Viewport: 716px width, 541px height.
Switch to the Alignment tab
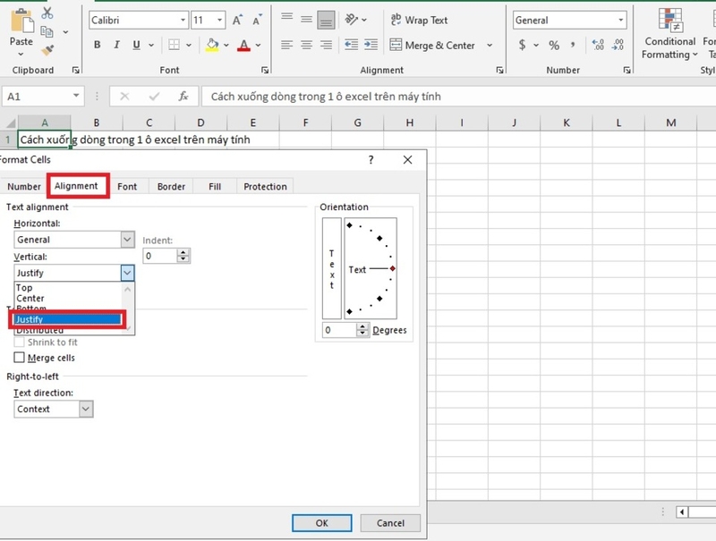coord(76,186)
